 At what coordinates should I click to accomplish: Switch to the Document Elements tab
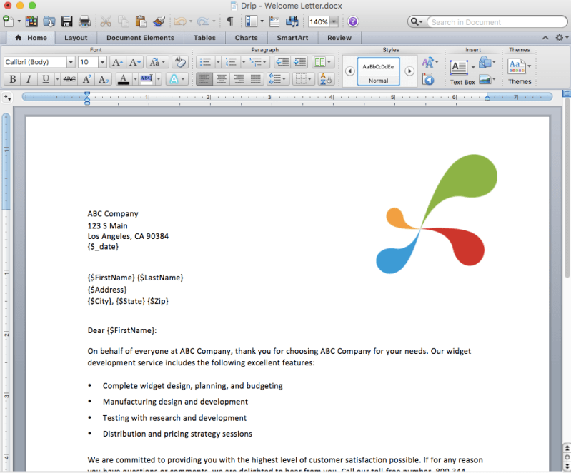(140, 38)
